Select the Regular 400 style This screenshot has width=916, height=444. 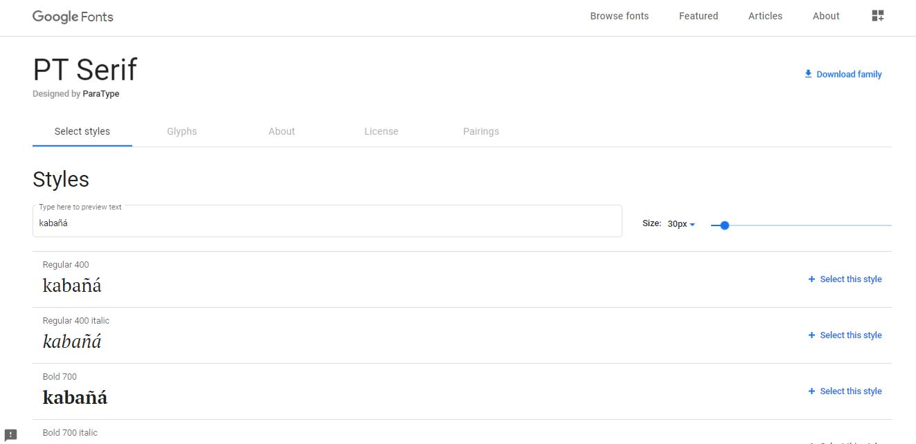845,279
